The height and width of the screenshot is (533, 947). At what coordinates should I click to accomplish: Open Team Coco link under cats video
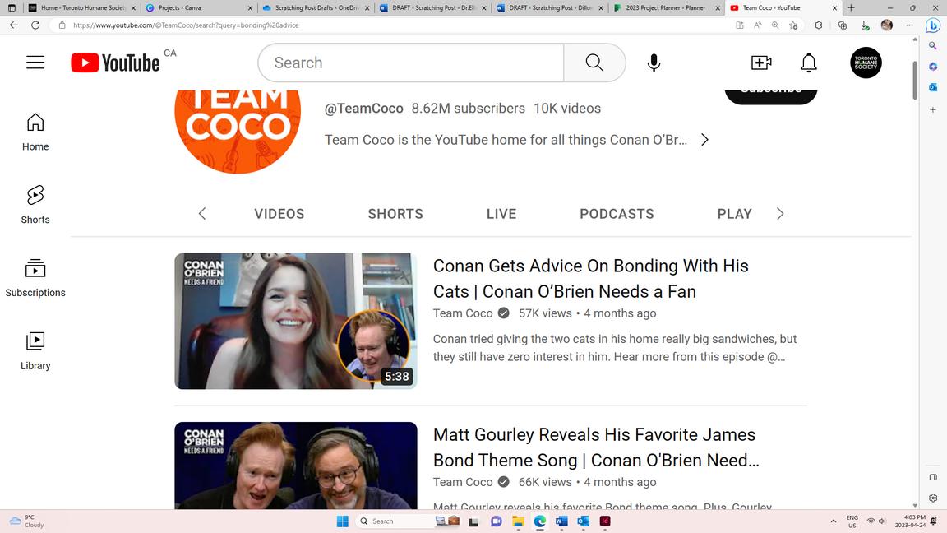(x=463, y=313)
